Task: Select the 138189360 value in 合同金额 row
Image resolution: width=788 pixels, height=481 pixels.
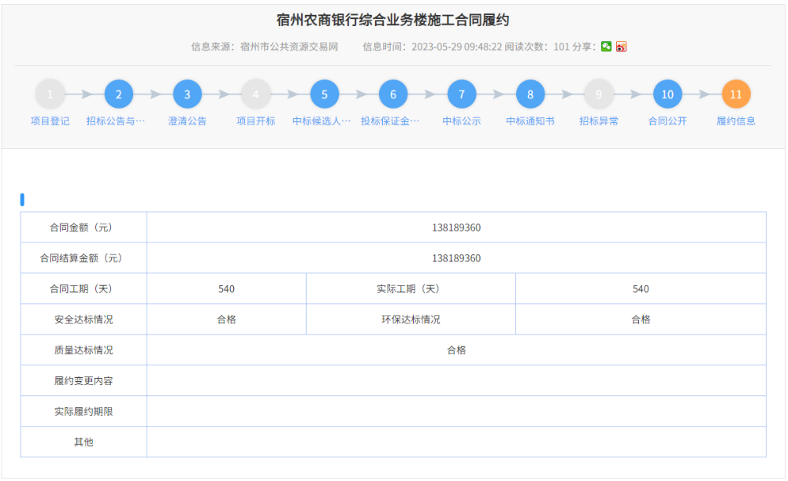Action: coord(456,228)
